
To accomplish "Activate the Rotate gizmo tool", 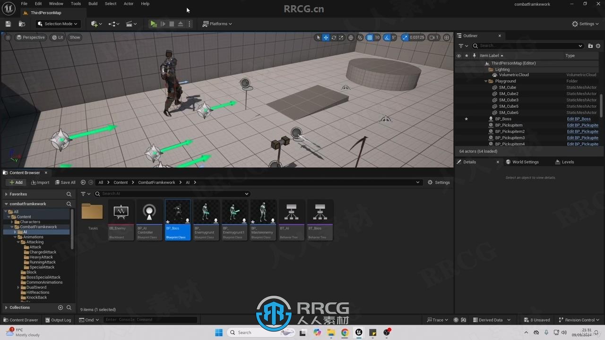I will (x=334, y=37).
